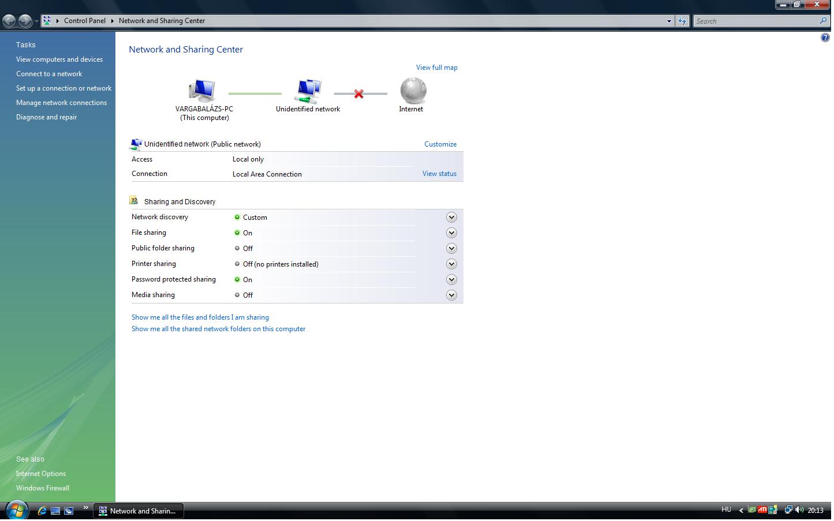Open Manage network connections

click(x=61, y=103)
